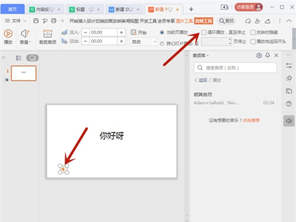
Task: Open the 自动 start mode dropdown
Action: [x=143, y=42]
